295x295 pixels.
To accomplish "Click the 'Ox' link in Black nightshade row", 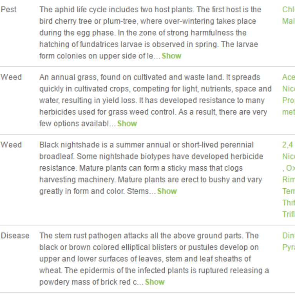I will click(x=290, y=168).
